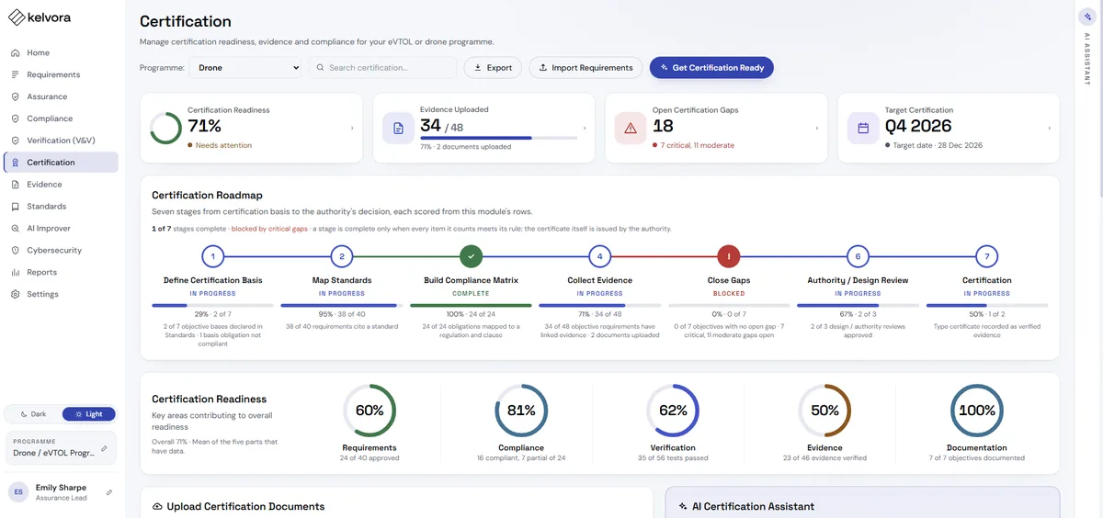Viewport: 1103px width, 518px height.
Task: Click "Target date · 28 Dec 2026" text
Action: click(x=937, y=145)
